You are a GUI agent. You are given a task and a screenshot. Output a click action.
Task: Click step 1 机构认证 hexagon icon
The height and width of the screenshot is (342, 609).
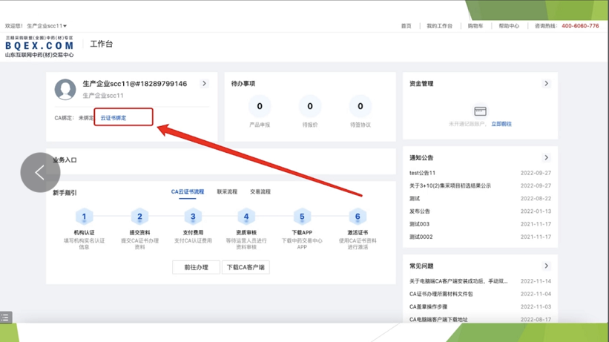pyautogui.click(x=84, y=217)
